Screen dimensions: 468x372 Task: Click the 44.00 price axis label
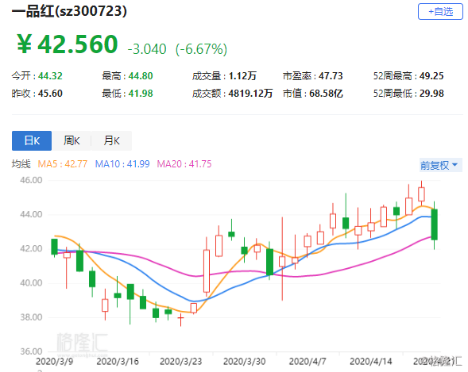31,214
